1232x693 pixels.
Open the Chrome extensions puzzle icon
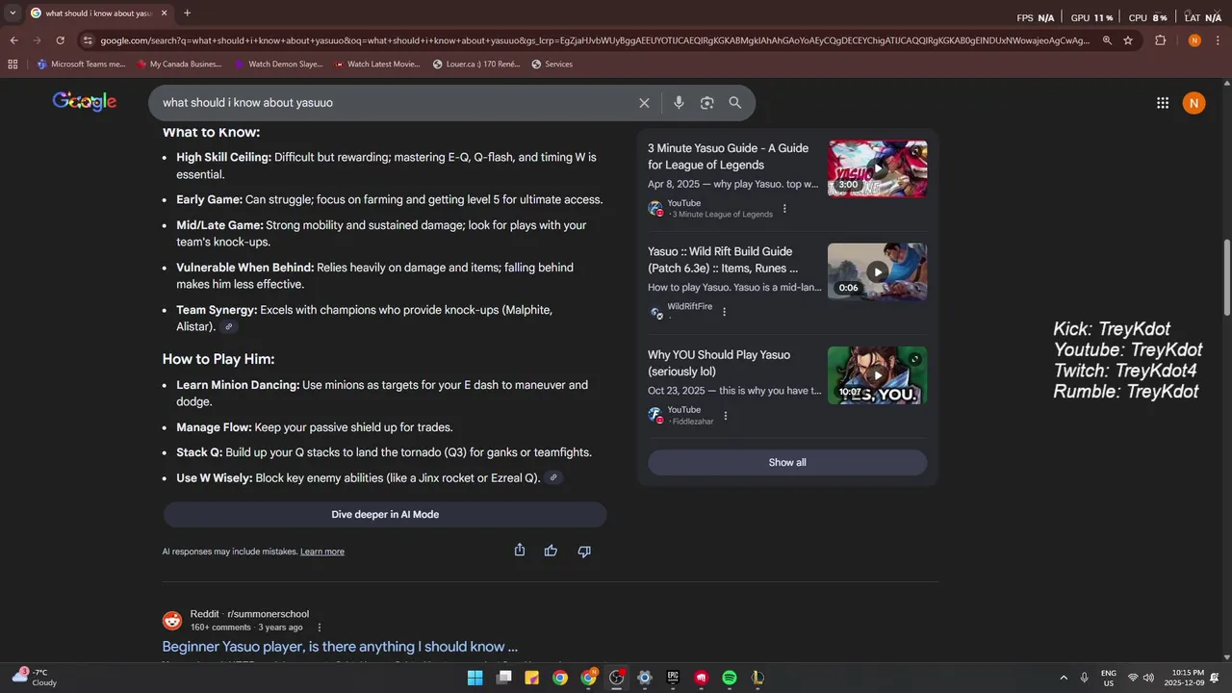(1160, 40)
